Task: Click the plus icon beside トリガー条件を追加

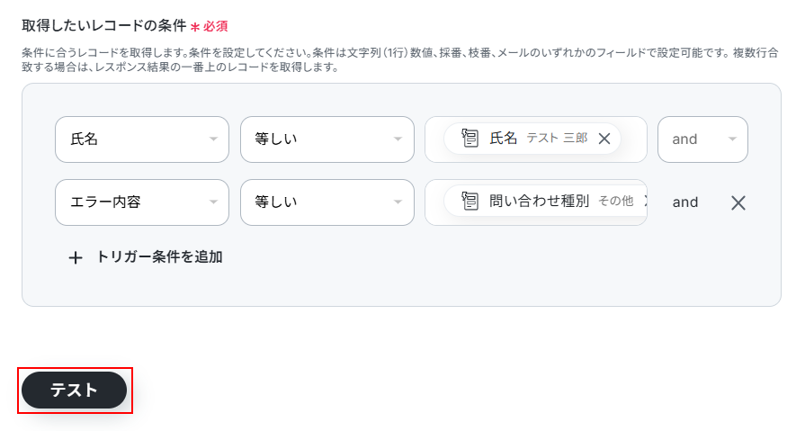Action: pyautogui.click(x=76, y=257)
